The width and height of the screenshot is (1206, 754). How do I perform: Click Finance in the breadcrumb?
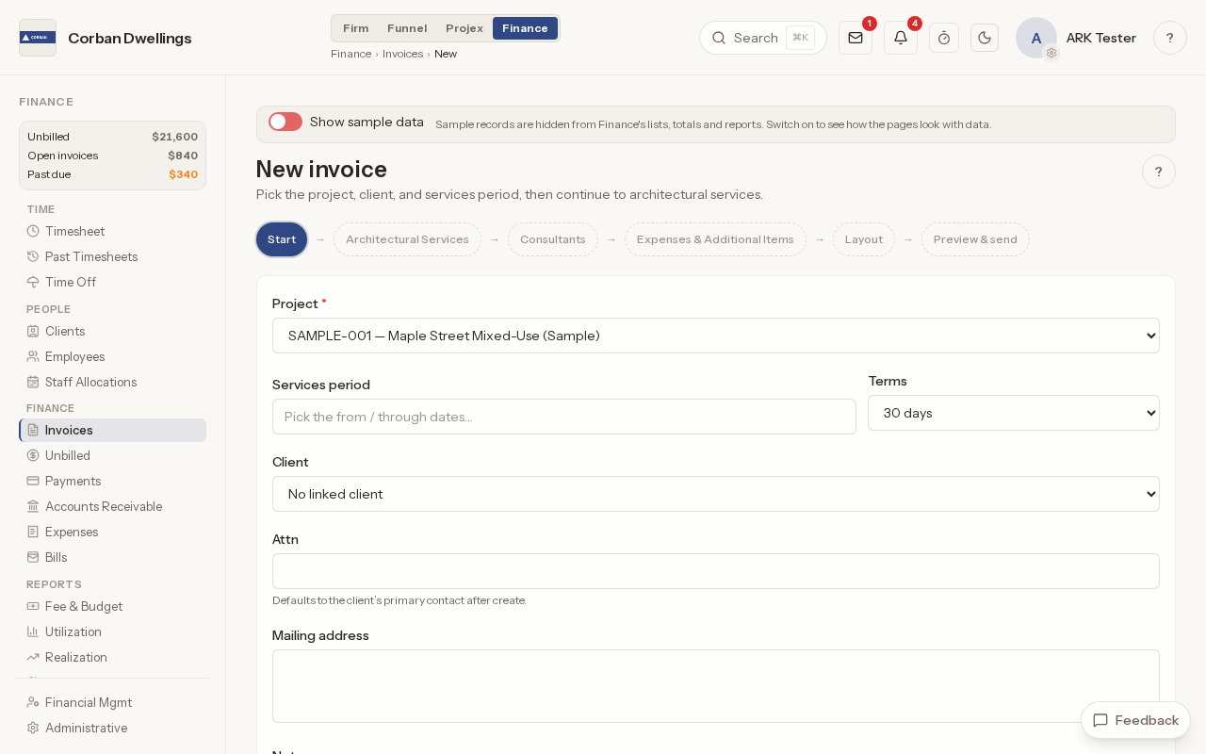(350, 54)
